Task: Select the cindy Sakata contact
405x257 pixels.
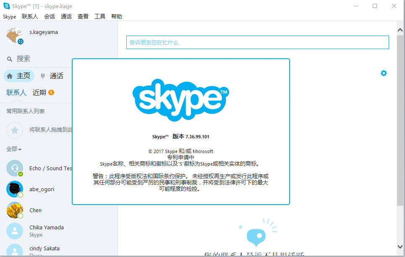Action: coord(59,249)
